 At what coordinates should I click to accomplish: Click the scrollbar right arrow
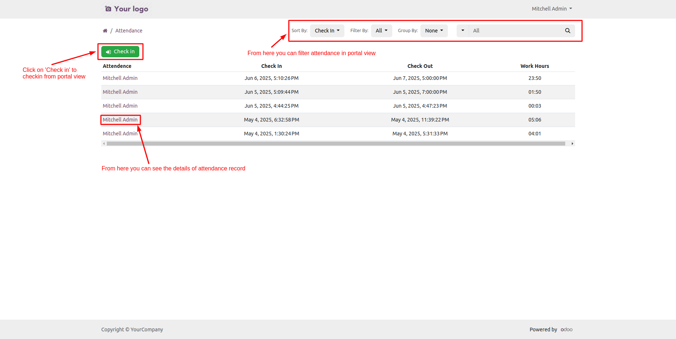point(572,144)
